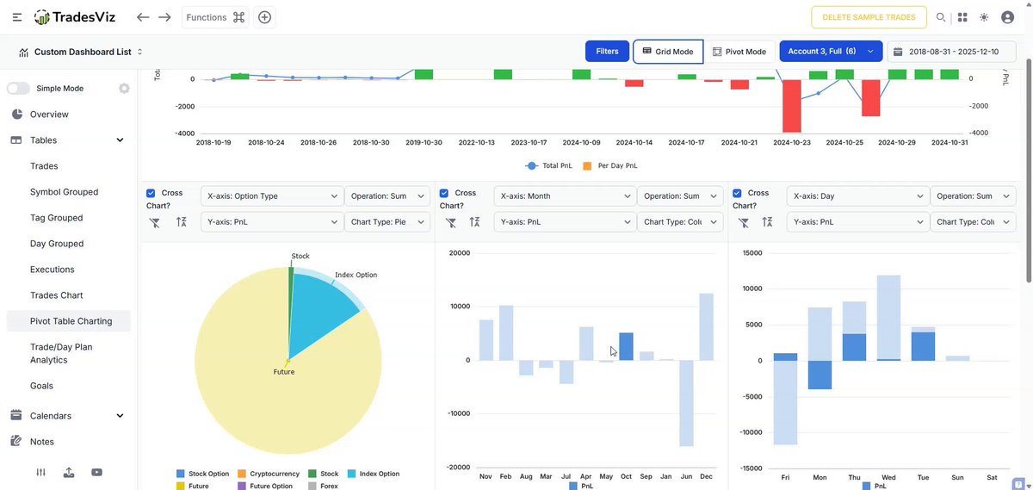The width and height of the screenshot is (1033, 490).
Task: Collapse the sidebar with the hamburger icon
Action: point(17,17)
